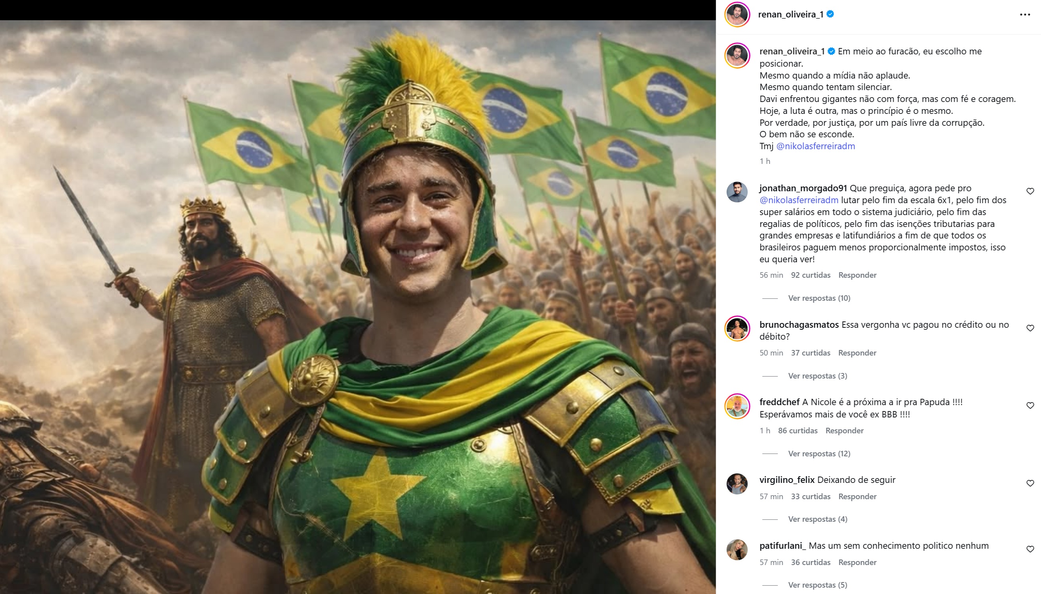Open virgilino_felix's profile avatar
Viewport: 1041px width, 594px height.
736,484
